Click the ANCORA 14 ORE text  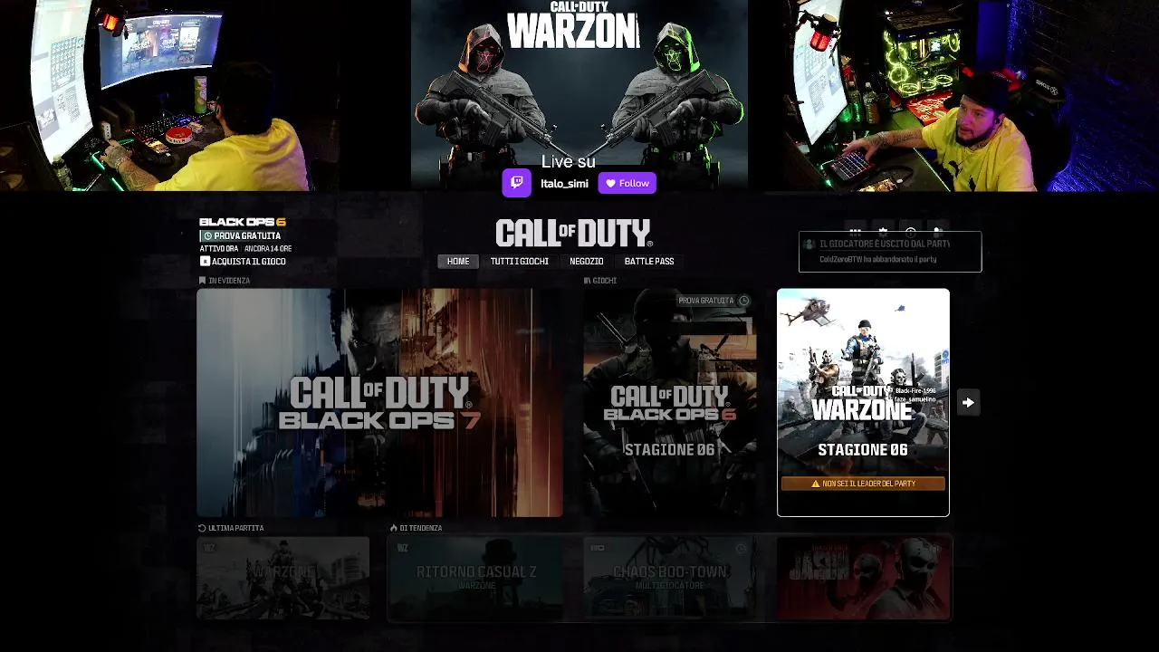coord(268,248)
